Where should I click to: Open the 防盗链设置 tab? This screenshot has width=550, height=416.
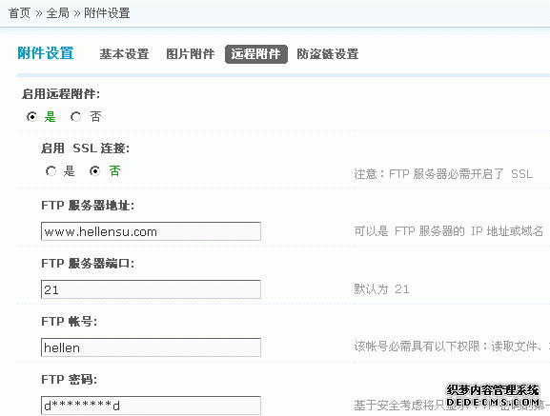(x=328, y=54)
